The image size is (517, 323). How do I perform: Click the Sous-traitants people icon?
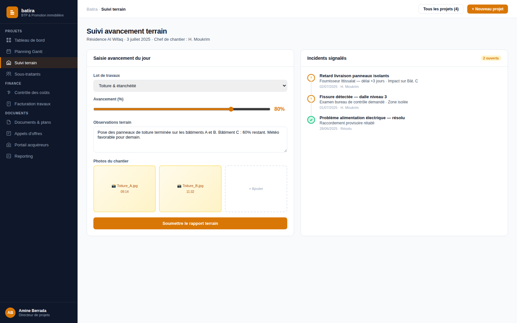point(9,74)
